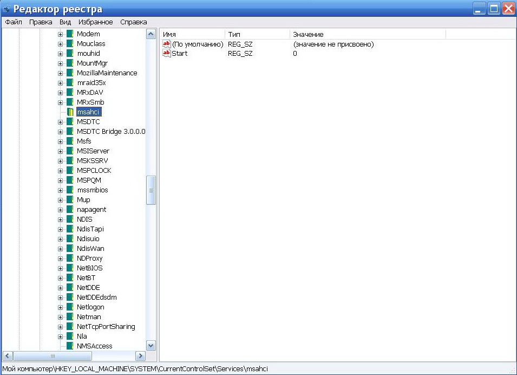Viewport: 517px width, 375px height.
Task: Open the Файл menu
Action: coord(14,22)
